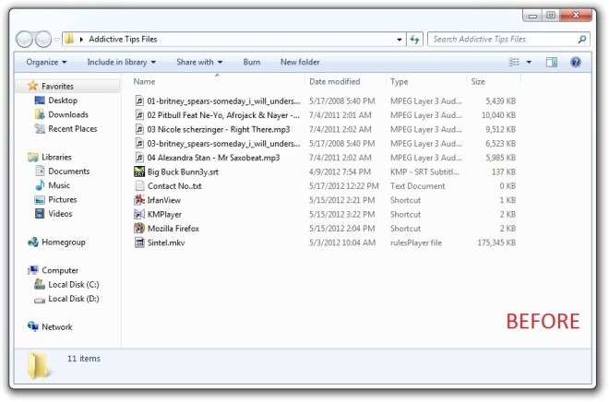Screen dimensions: 609x402
Task: Open the view options dropdown arrow
Action: [529, 62]
